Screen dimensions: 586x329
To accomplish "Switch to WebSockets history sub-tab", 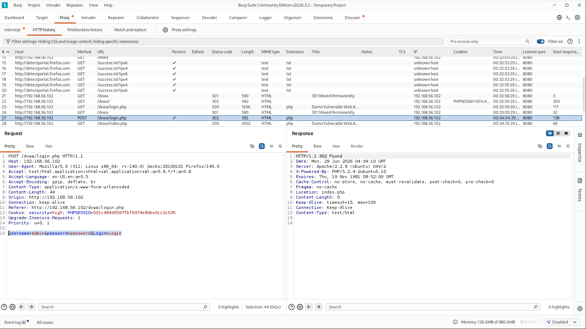I will 84,30.
